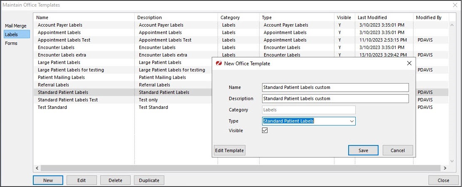Select the Forms category
Screen dimensions: 463x187
(11, 43)
